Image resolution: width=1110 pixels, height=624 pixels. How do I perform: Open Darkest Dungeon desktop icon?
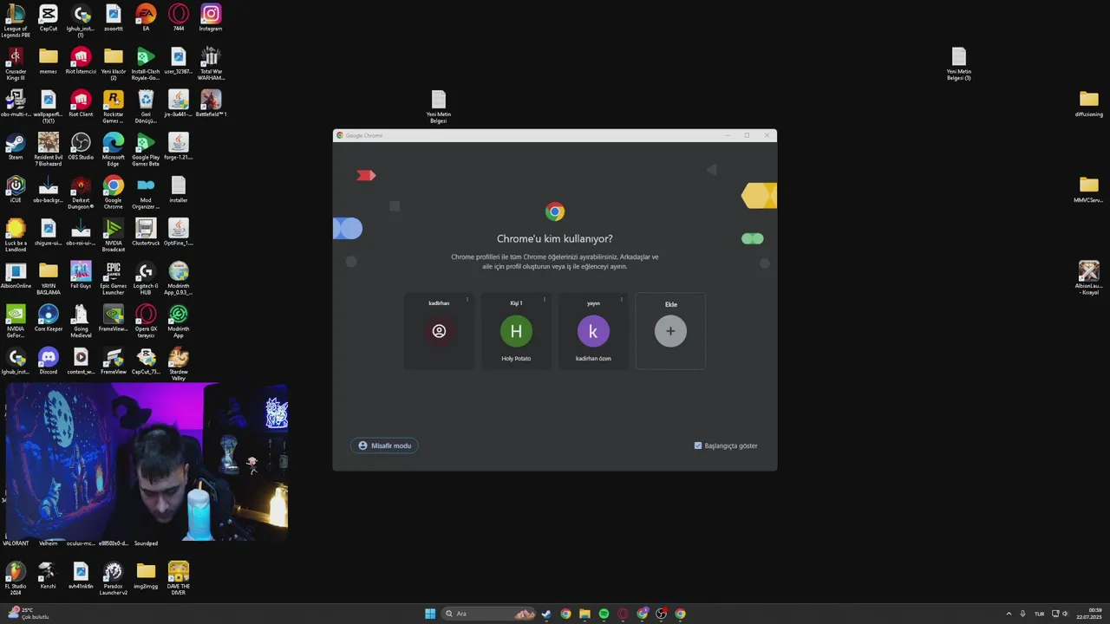point(81,192)
